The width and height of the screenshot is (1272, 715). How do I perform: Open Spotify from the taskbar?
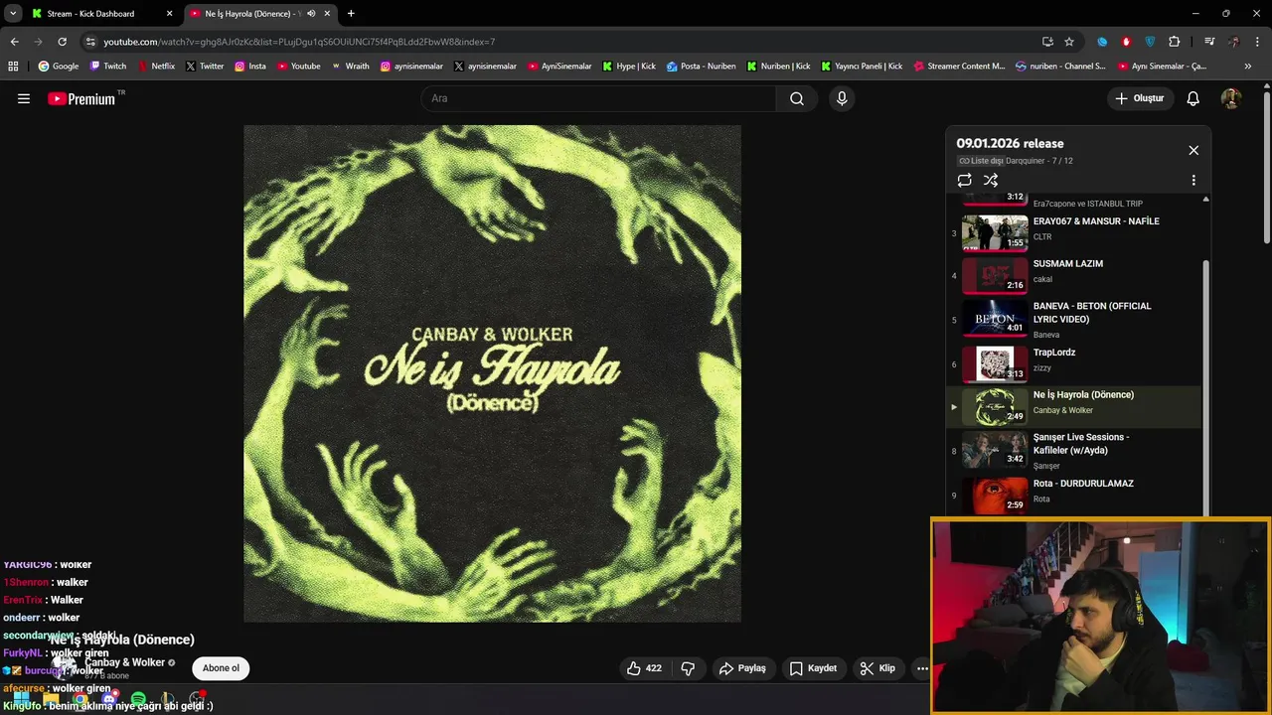tap(138, 699)
